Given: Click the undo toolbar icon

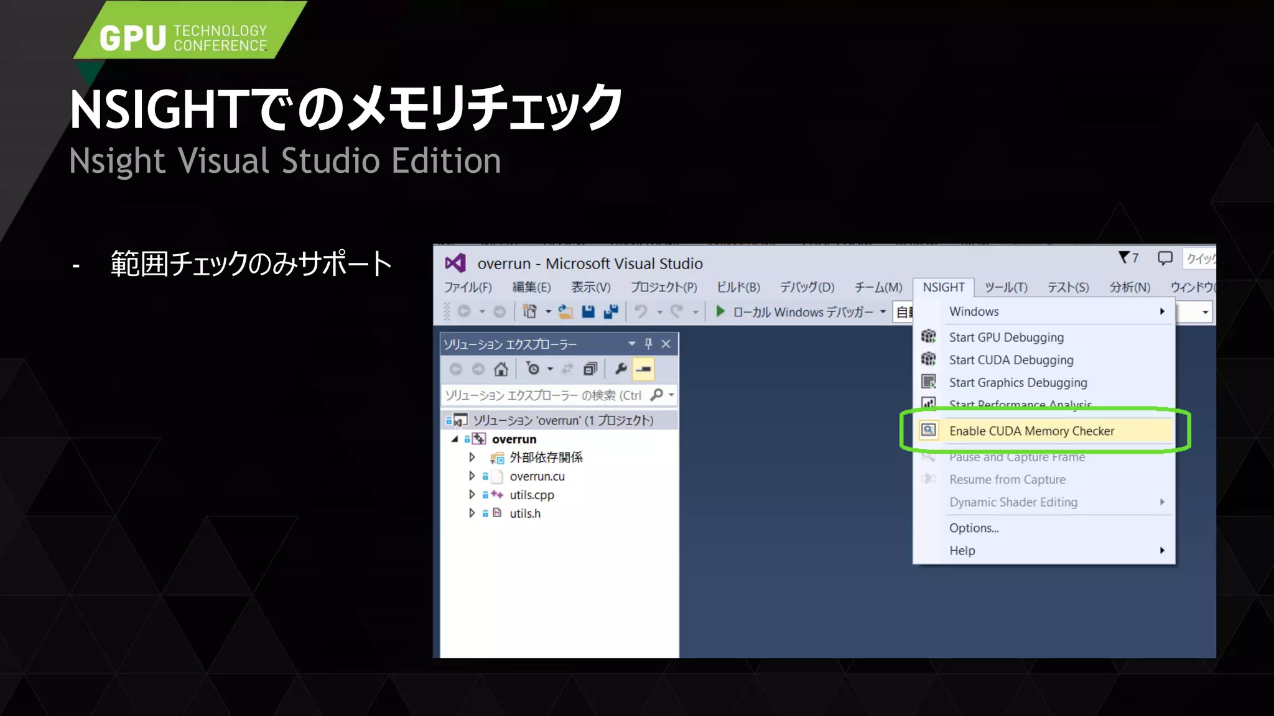Looking at the screenshot, I should 641,311.
